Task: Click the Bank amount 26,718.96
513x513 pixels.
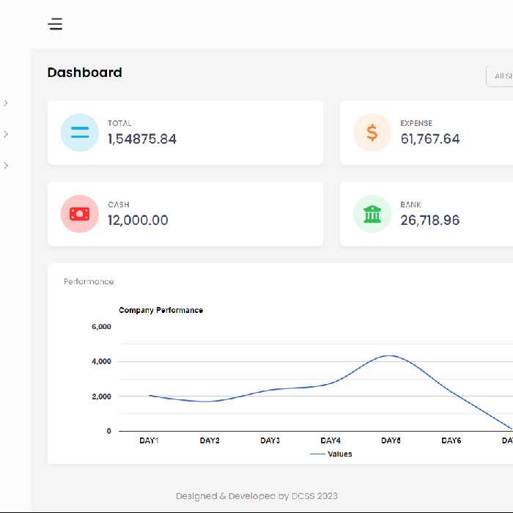Action: point(430,221)
